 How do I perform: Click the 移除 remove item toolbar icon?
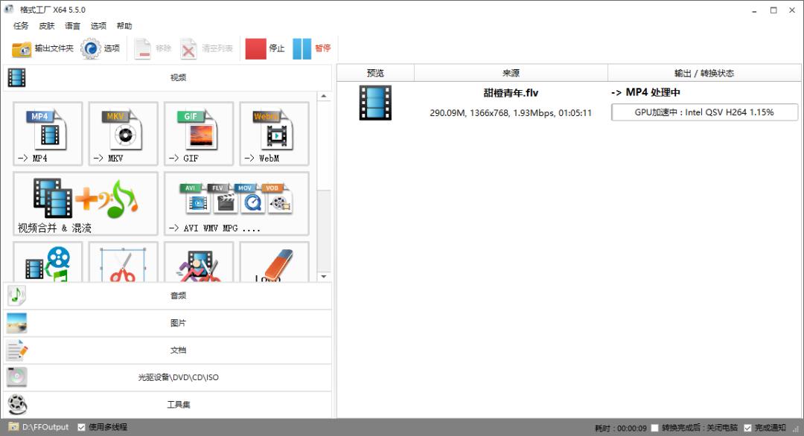(x=153, y=48)
